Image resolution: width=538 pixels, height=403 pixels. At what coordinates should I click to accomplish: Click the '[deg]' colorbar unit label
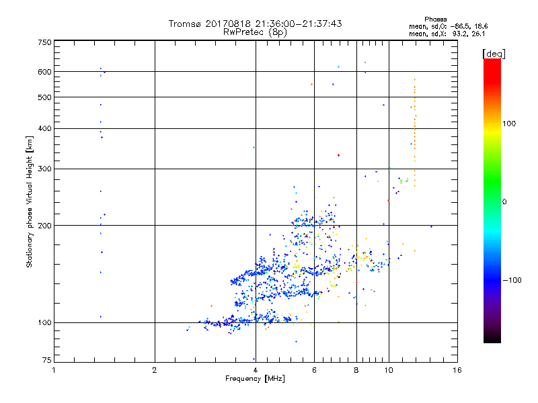click(x=494, y=54)
